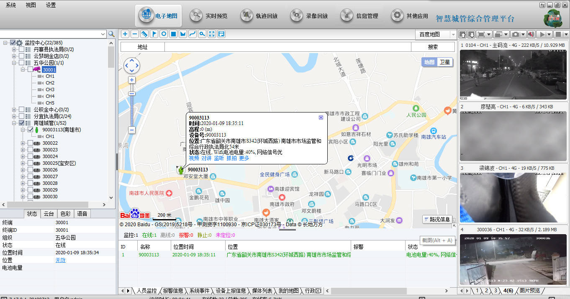570x299 pixels.
Task: Open the snapshot camera dropdown arrow
Action: click(x=524, y=34)
